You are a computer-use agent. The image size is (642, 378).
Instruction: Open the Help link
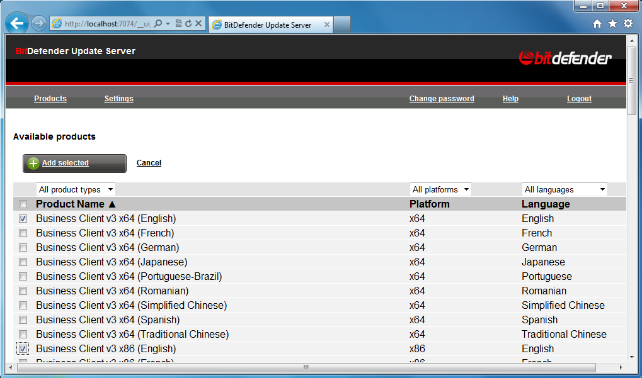[510, 99]
